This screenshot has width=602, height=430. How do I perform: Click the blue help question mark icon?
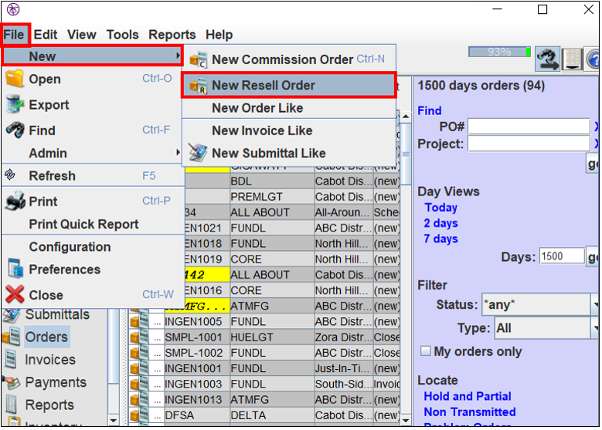pyautogui.click(x=593, y=60)
